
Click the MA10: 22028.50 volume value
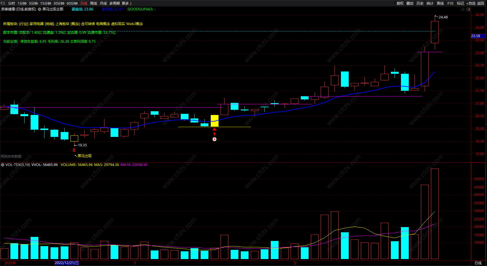[134, 165]
